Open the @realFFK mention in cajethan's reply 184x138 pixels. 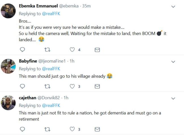tap(51, 105)
